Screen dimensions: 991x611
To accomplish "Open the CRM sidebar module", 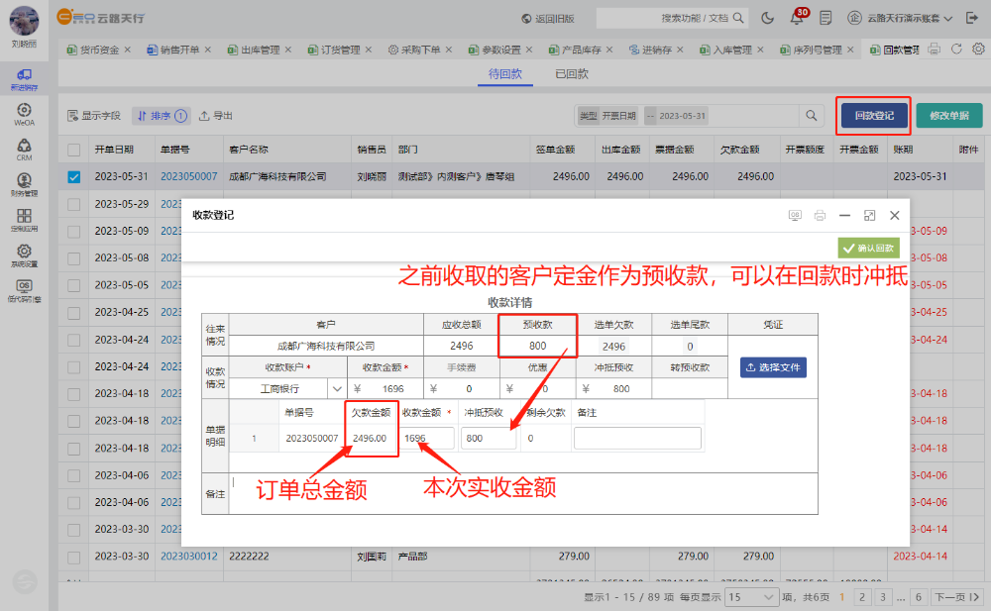I will [x=24, y=150].
